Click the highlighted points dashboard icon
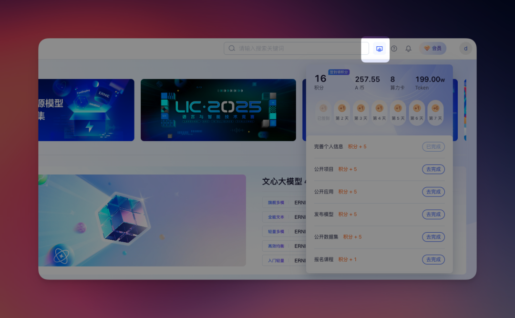This screenshot has width=515, height=318. click(x=380, y=49)
